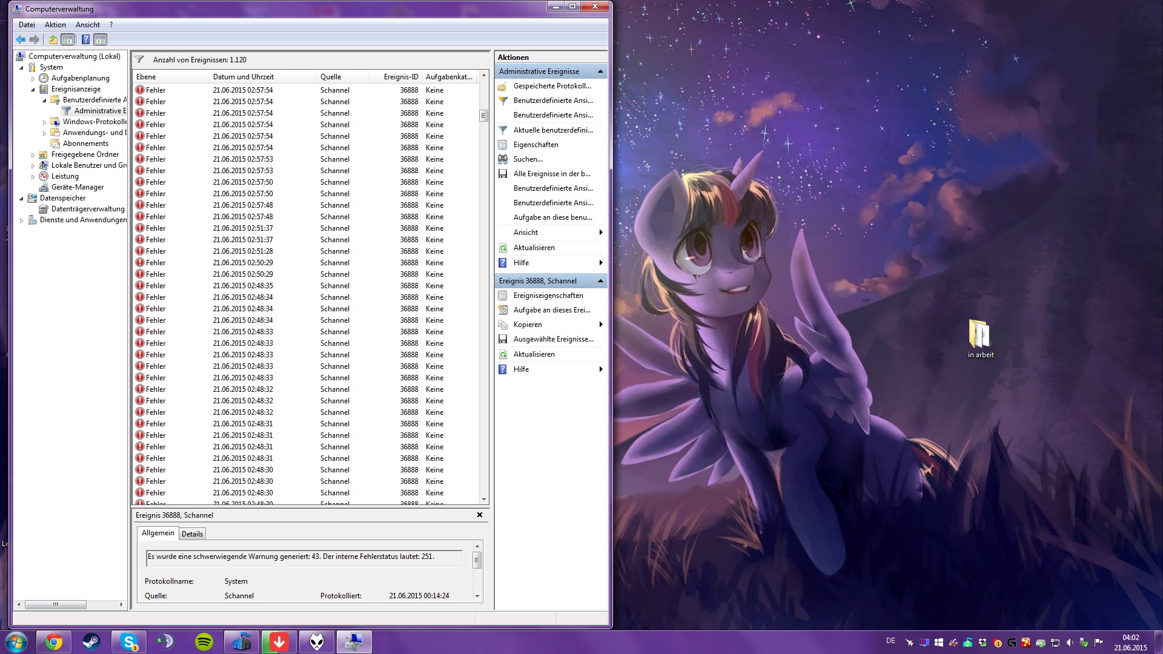The width and height of the screenshot is (1163, 654).
Task: Expand Dienste und Anwendungen node
Action: pos(22,220)
